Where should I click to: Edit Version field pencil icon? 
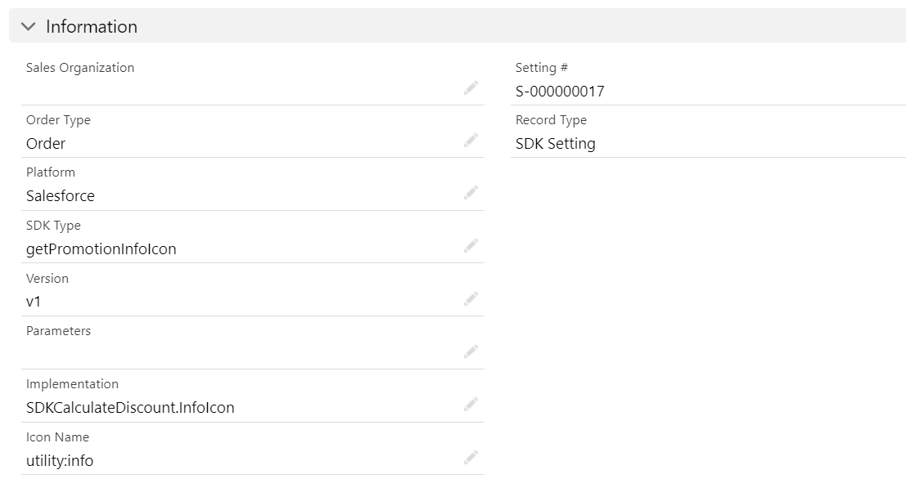pos(471,299)
